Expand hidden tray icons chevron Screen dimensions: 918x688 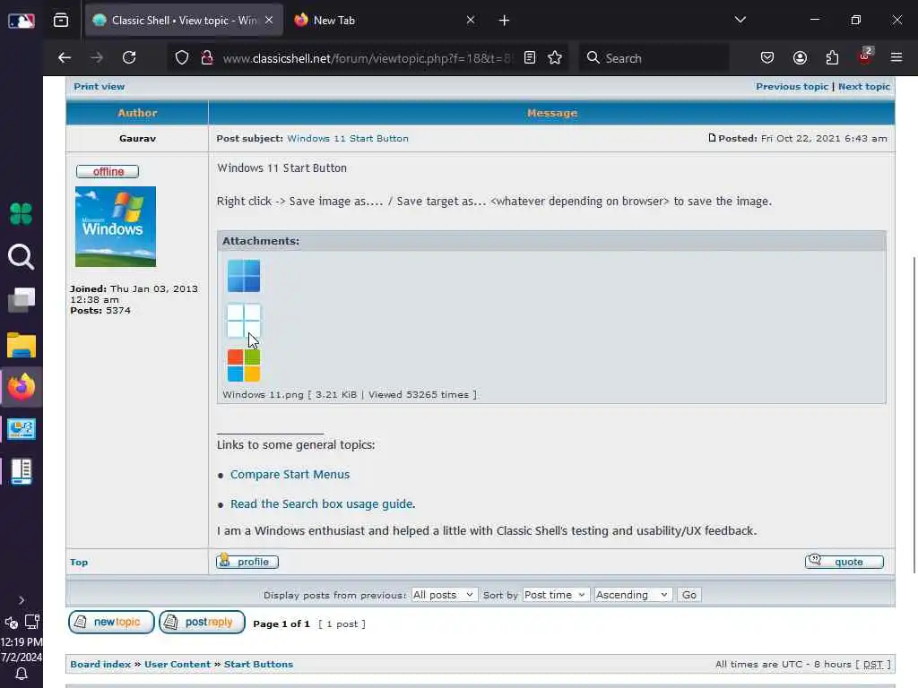(x=22, y=600)
